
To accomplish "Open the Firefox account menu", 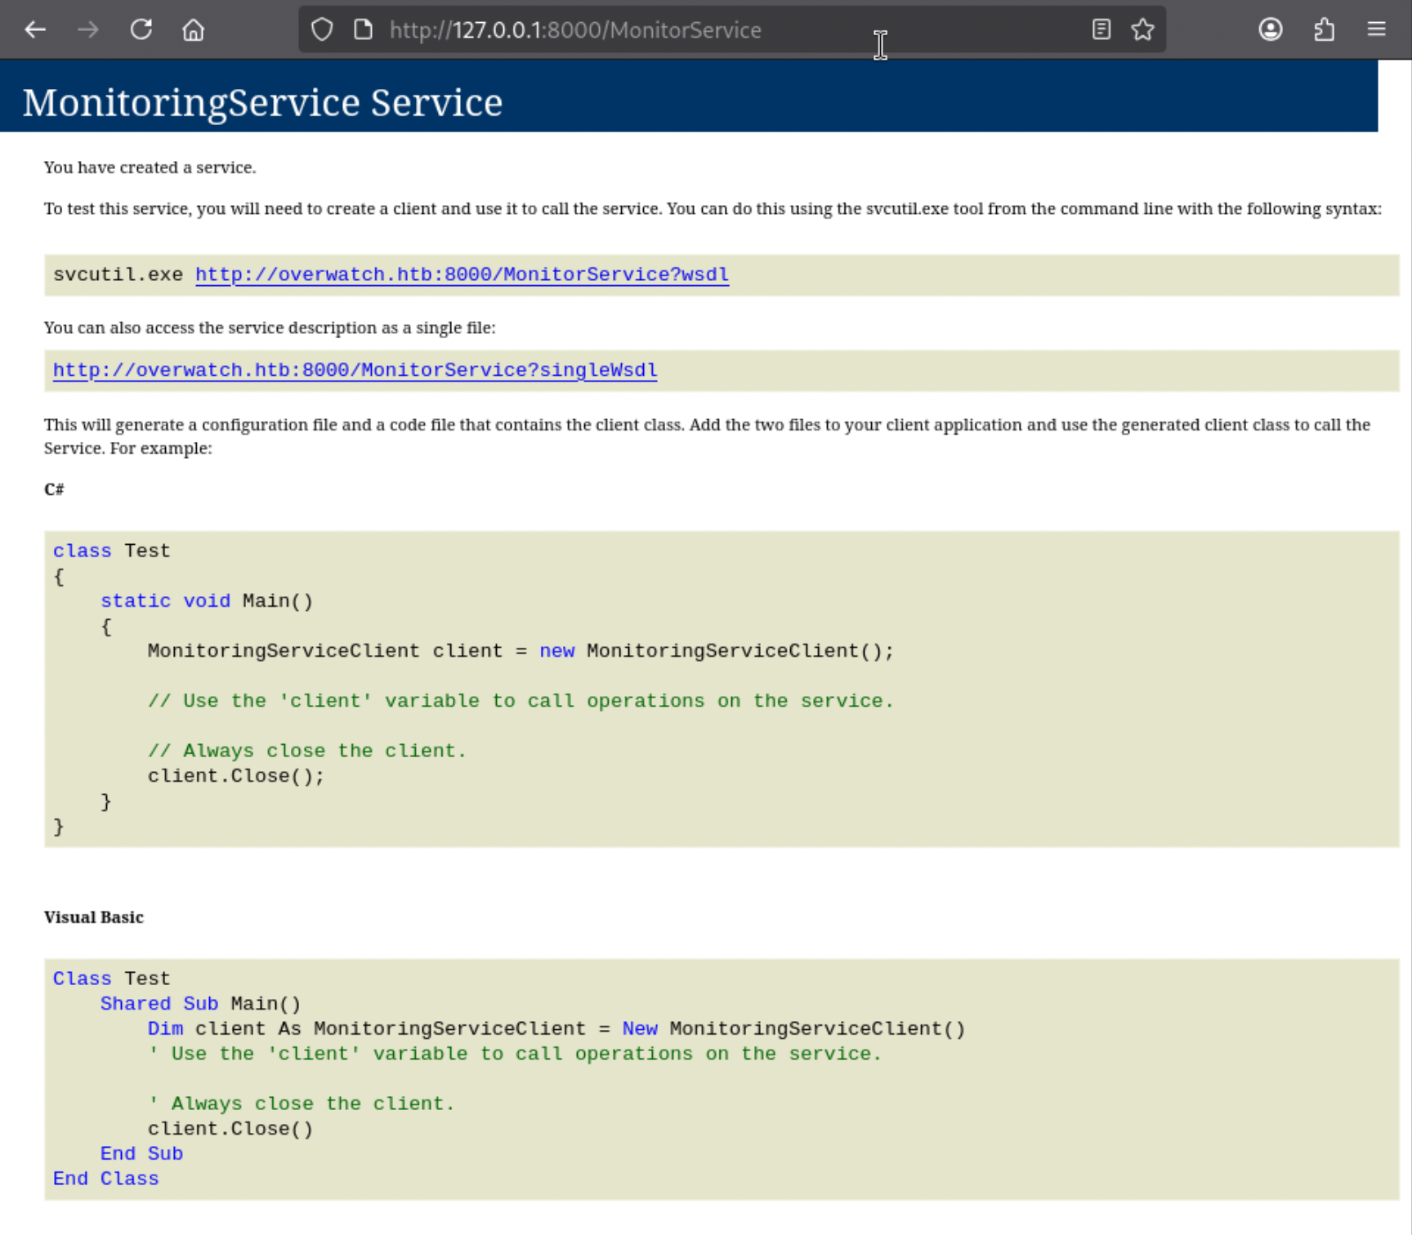I will coord(1270,30).
